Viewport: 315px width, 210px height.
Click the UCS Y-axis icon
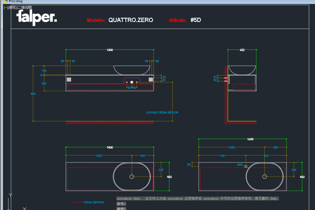click(x=10, y=195)
